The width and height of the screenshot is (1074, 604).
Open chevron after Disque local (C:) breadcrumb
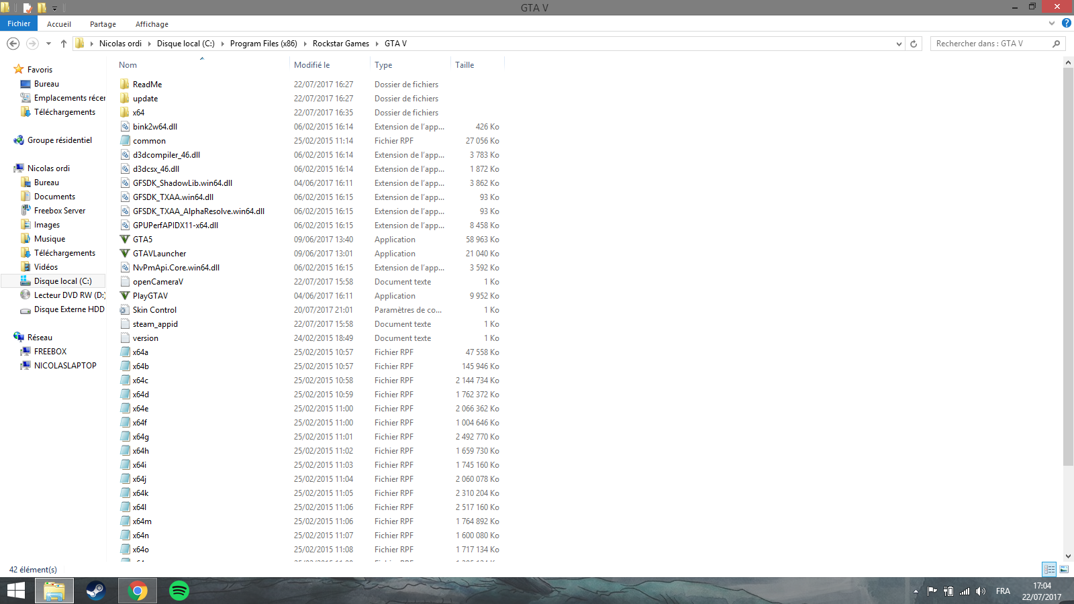click(222, 44)
